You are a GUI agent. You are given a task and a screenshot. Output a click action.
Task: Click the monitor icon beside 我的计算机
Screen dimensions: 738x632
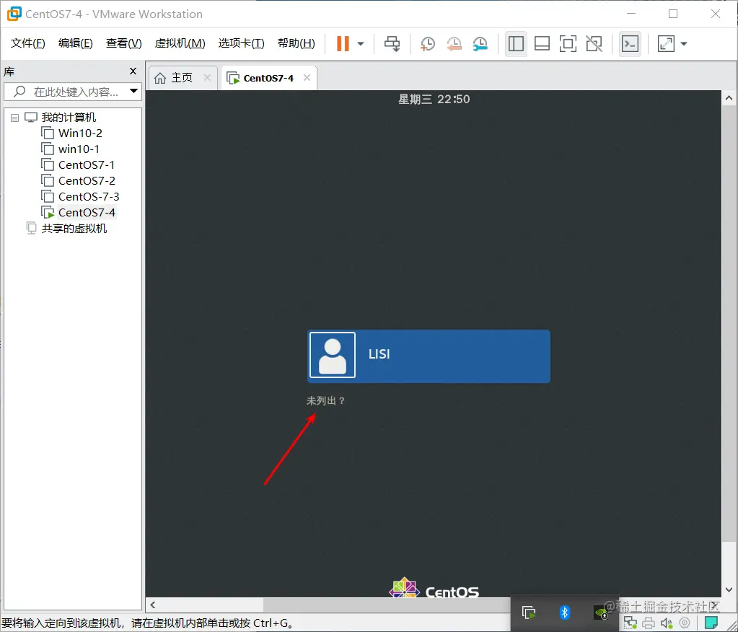pos(31,117)
